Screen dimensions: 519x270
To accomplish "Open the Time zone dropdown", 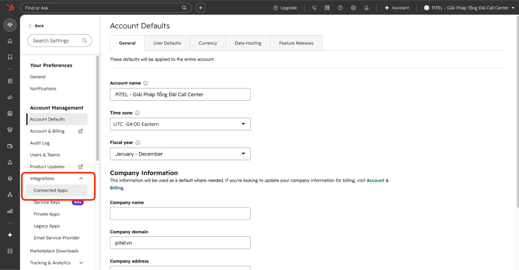I will point(180,124).
